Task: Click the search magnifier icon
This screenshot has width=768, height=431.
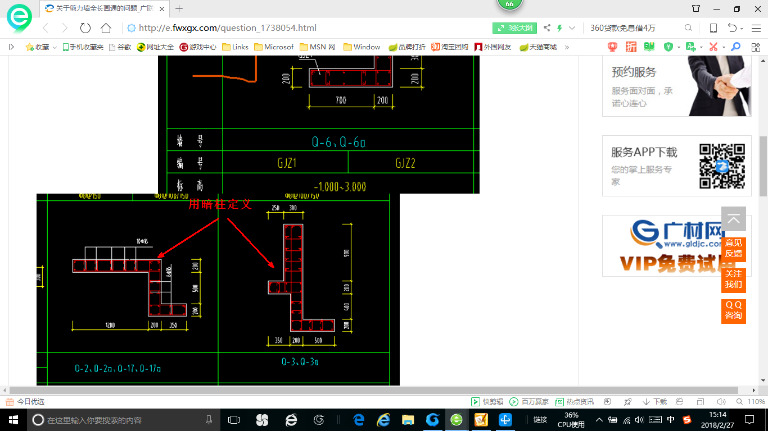Action: point(688,28)
